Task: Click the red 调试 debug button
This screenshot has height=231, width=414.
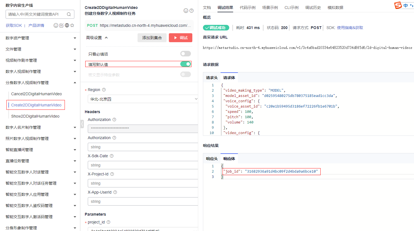Action: 181,38
